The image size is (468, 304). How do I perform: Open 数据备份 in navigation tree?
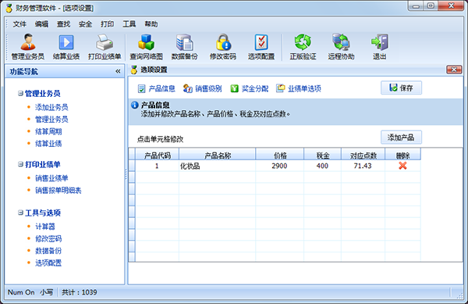click(48, 251)
